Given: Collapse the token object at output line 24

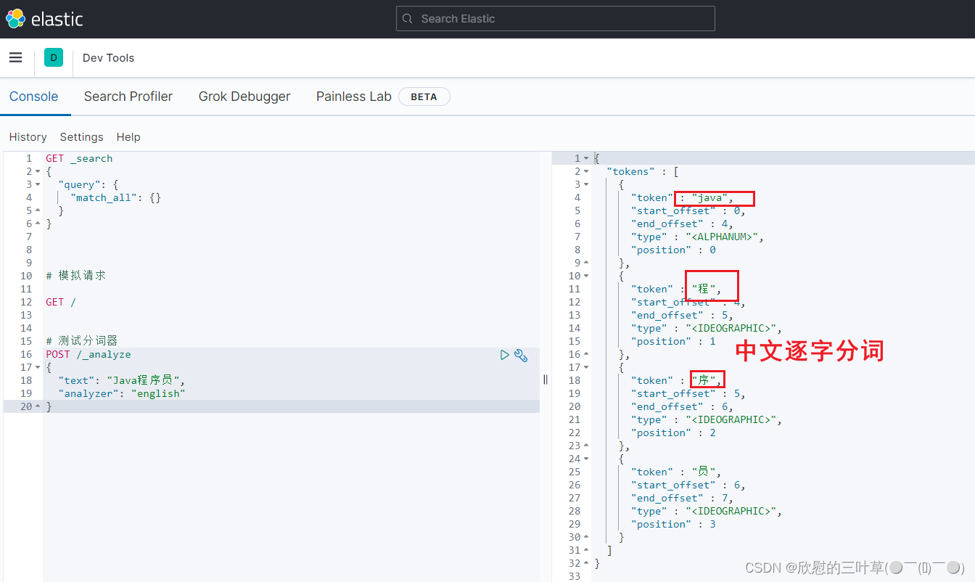Looking at the screenshot, I should tap(586, 459).
